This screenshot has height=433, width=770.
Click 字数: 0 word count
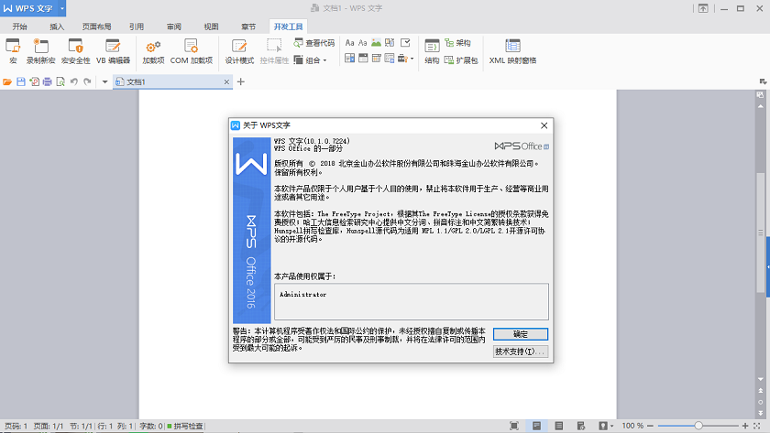150,427
